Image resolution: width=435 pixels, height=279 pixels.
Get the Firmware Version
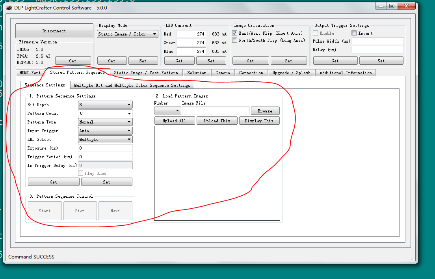pos(73,61)
